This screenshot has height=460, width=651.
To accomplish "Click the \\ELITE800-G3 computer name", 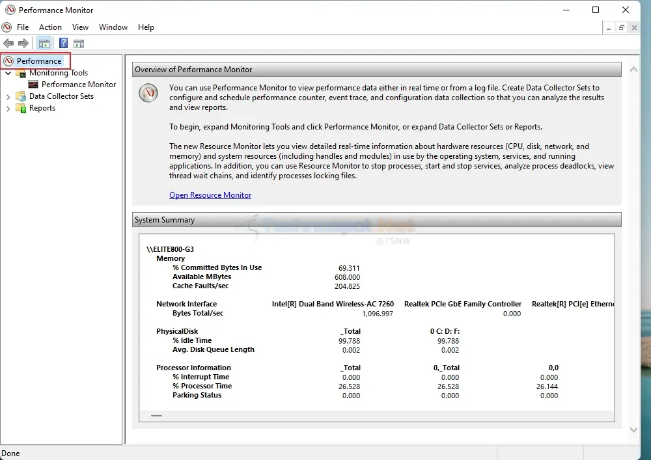I will tap(170, 249).
